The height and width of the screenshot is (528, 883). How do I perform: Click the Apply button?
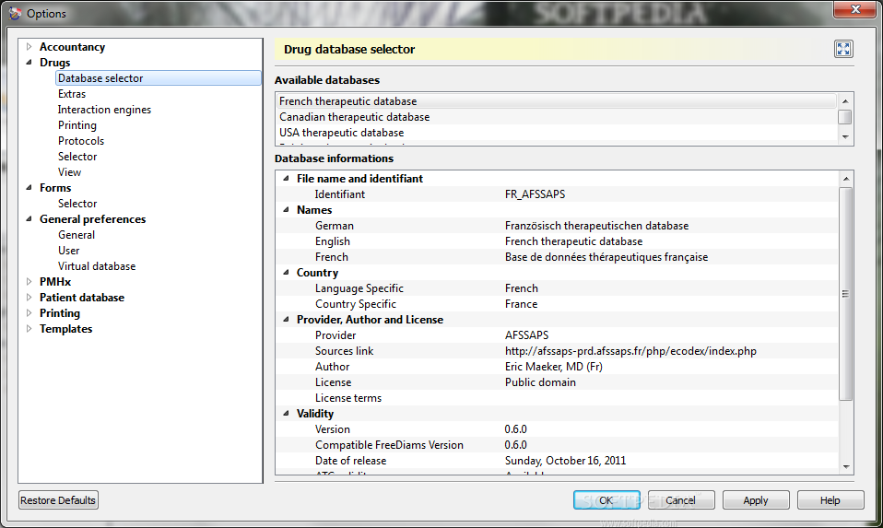tap(756, 500)
